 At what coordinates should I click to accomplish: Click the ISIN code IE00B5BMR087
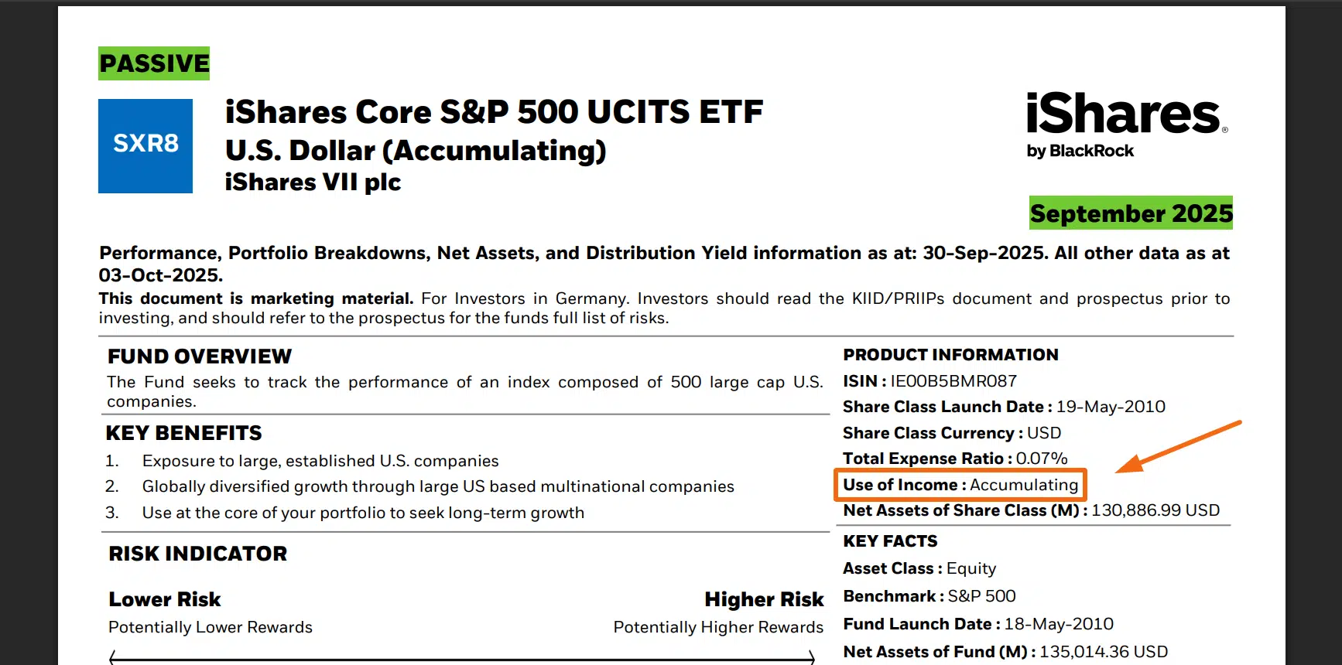[x=953, y=381]
